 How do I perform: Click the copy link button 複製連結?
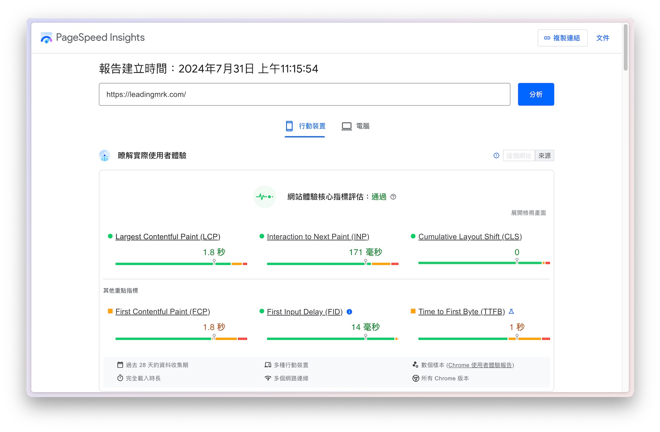(x=562, y=38)
